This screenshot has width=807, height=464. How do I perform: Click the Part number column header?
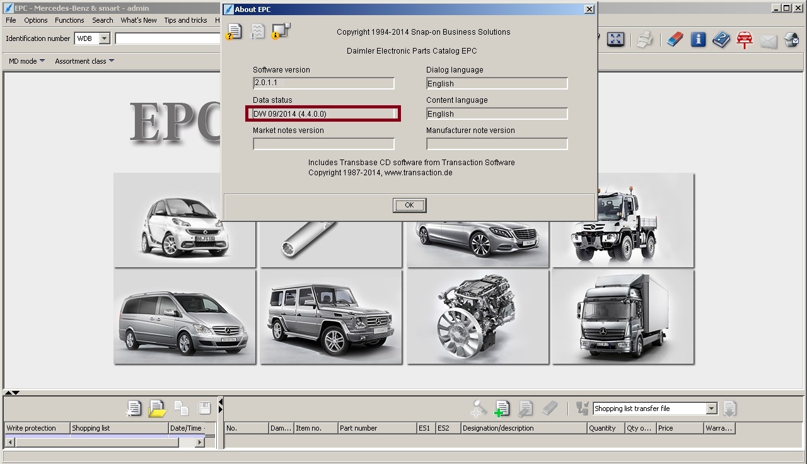click(x=377, y=428)
